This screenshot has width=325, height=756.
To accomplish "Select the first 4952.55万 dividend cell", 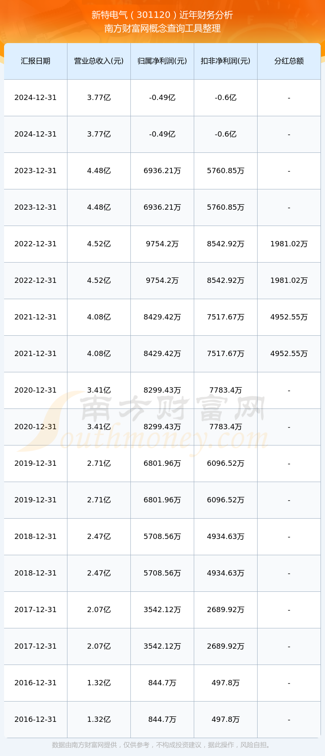I will [289, 317].
